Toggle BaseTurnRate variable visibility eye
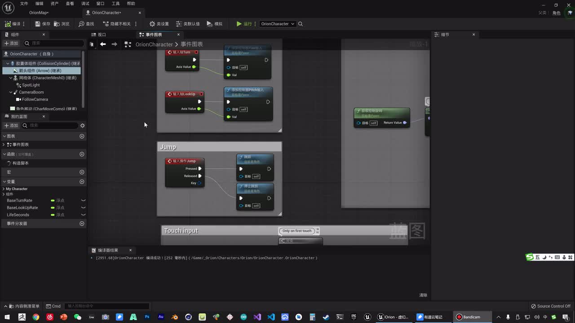 [x=83, y=201]
